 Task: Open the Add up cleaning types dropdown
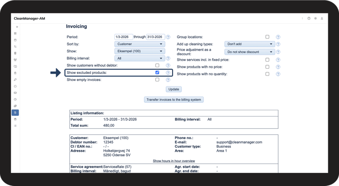click(x=250, y=44)
